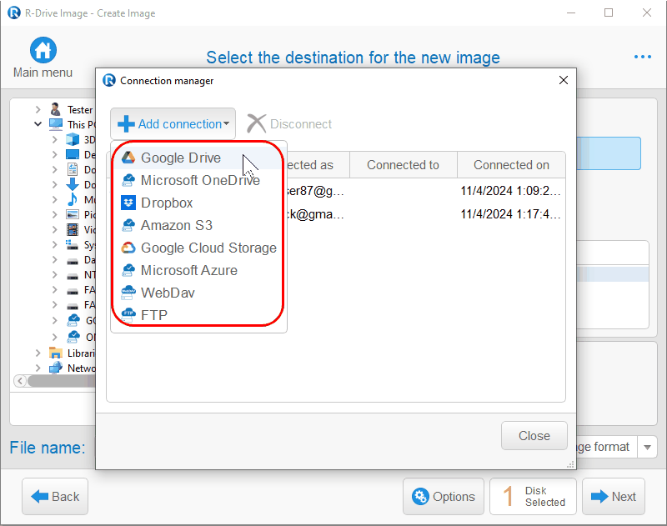Click the Close button

tap(534, 435)
